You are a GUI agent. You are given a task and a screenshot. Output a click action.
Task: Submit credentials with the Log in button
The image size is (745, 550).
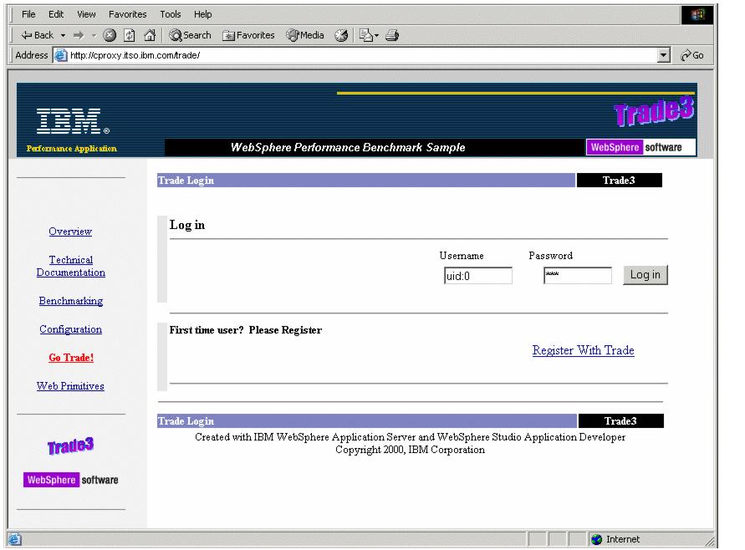[x=645, y=275]
